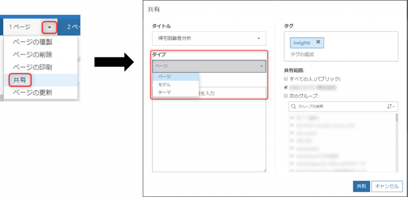
Task: Open the タイプ combo box
Action: click(209, 66)
